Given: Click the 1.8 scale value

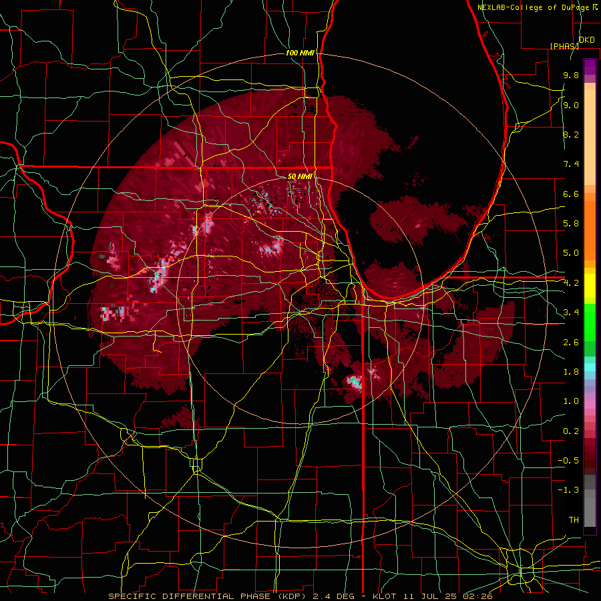Looking at the screenshot, I should [x=571, y=372].
